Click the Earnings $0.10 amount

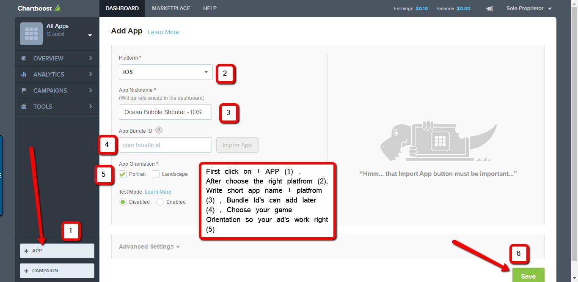[x=421, y=8]
